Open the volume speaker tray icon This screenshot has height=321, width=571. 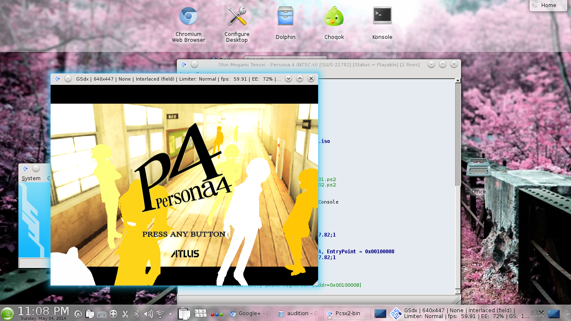point(148,313)
